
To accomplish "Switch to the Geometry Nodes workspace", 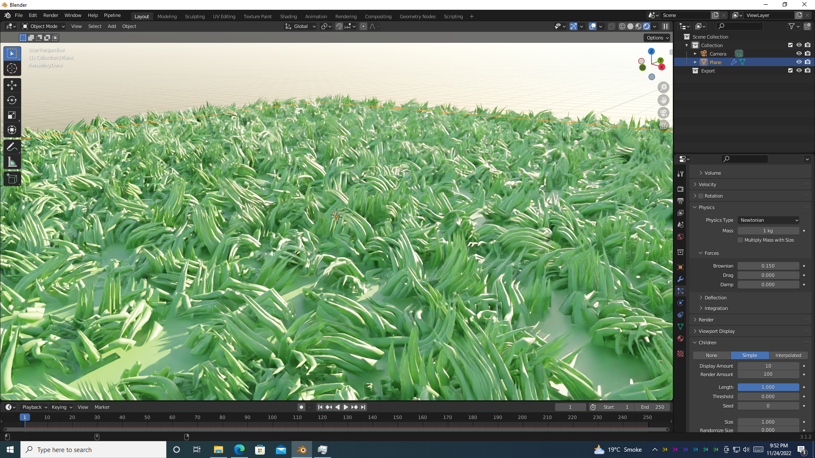I will [417, 17].
